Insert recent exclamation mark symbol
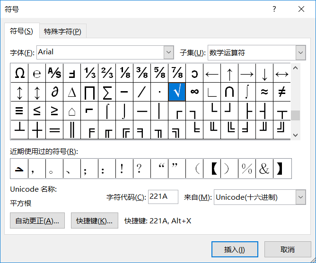This screenshot has height=263, width=316. (x=124, y=169)
